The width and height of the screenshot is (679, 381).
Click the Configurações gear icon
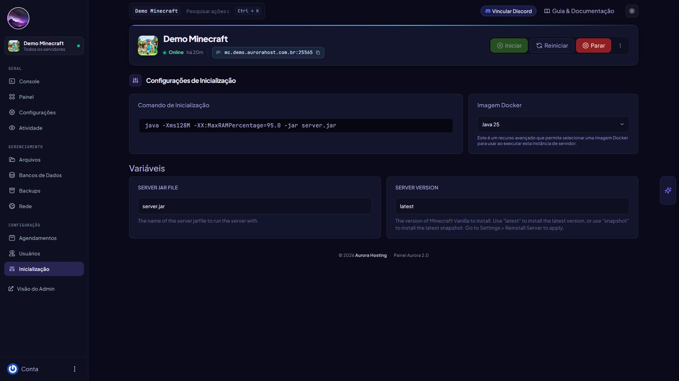click(x=12, y=112)
